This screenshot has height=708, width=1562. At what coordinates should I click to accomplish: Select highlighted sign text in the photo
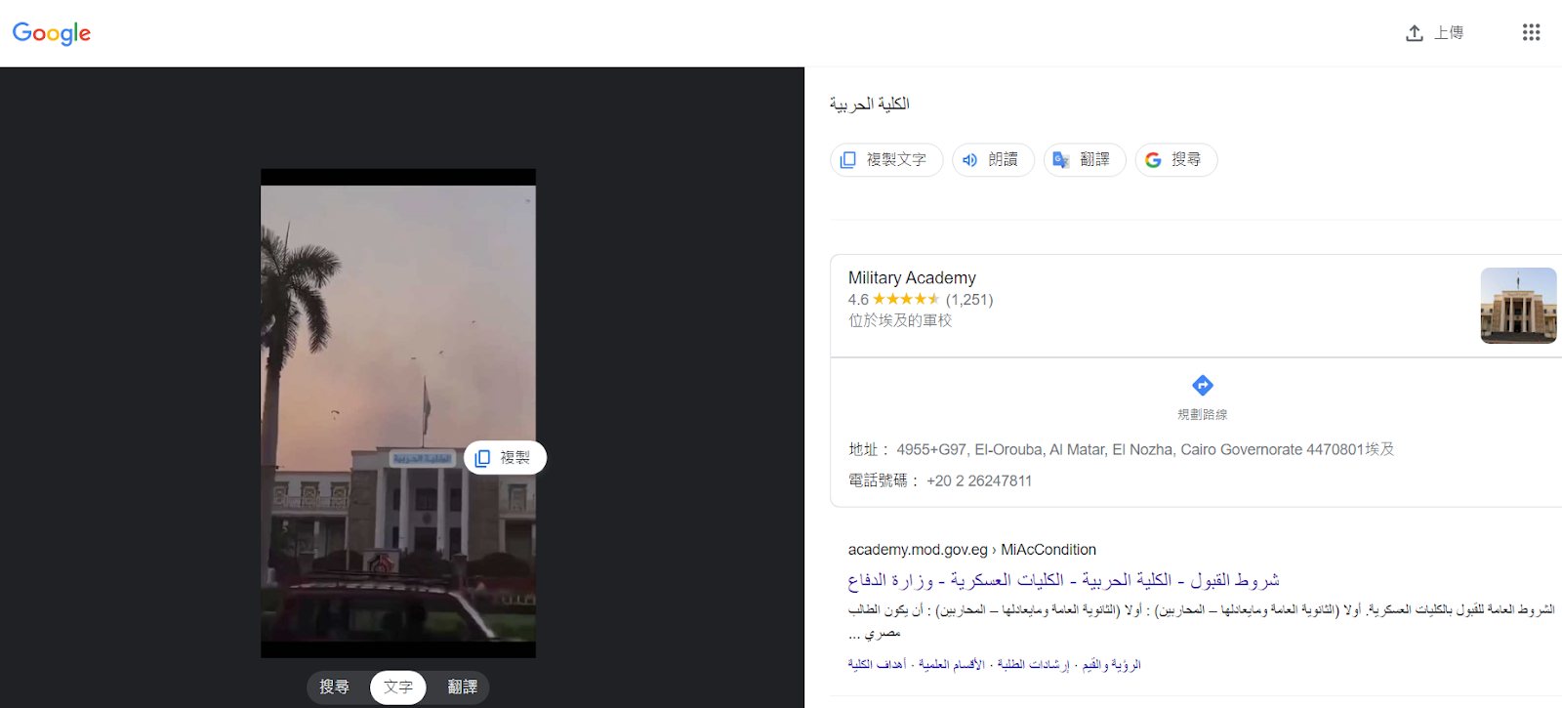tap(422, 458)
